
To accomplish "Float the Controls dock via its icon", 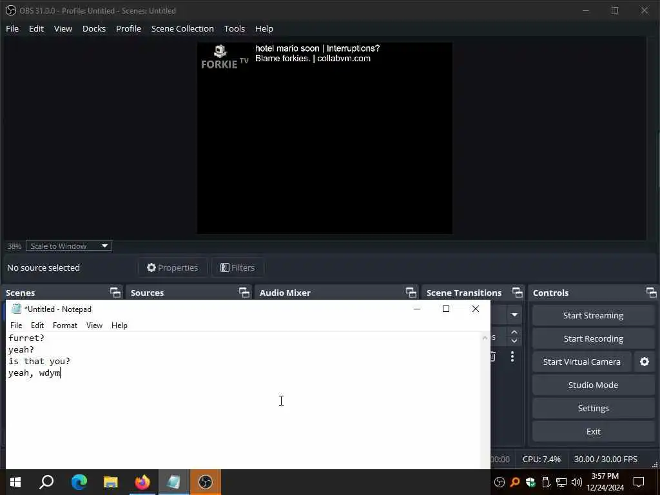I will (651, 293).
